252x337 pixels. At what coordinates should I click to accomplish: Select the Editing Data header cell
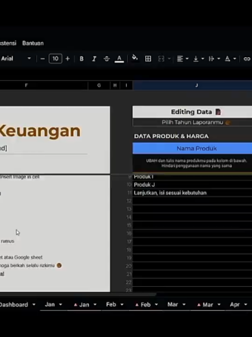tap(192, 112)
